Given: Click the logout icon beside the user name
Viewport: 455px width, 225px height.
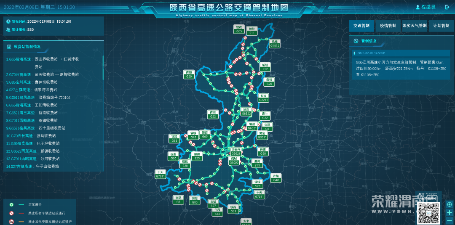Looking at the screenshot, I should point(447,7).
